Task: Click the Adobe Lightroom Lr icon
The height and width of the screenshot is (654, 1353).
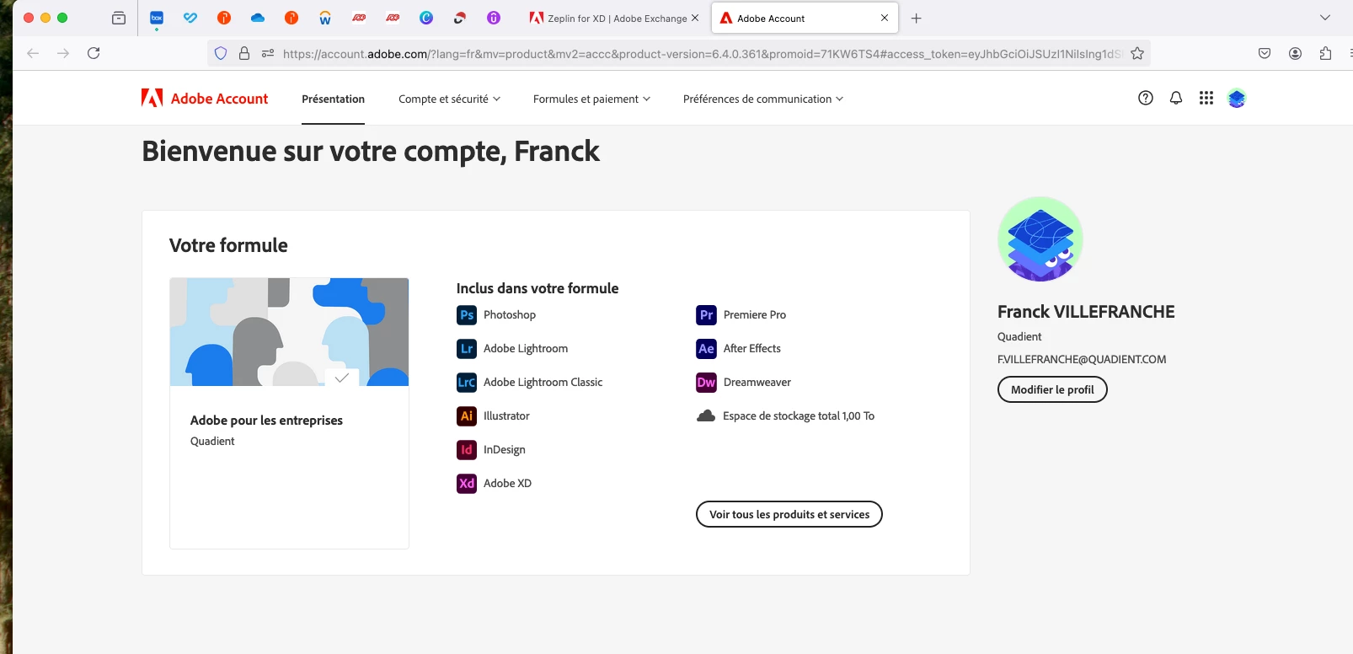Action: pos(467,349)
